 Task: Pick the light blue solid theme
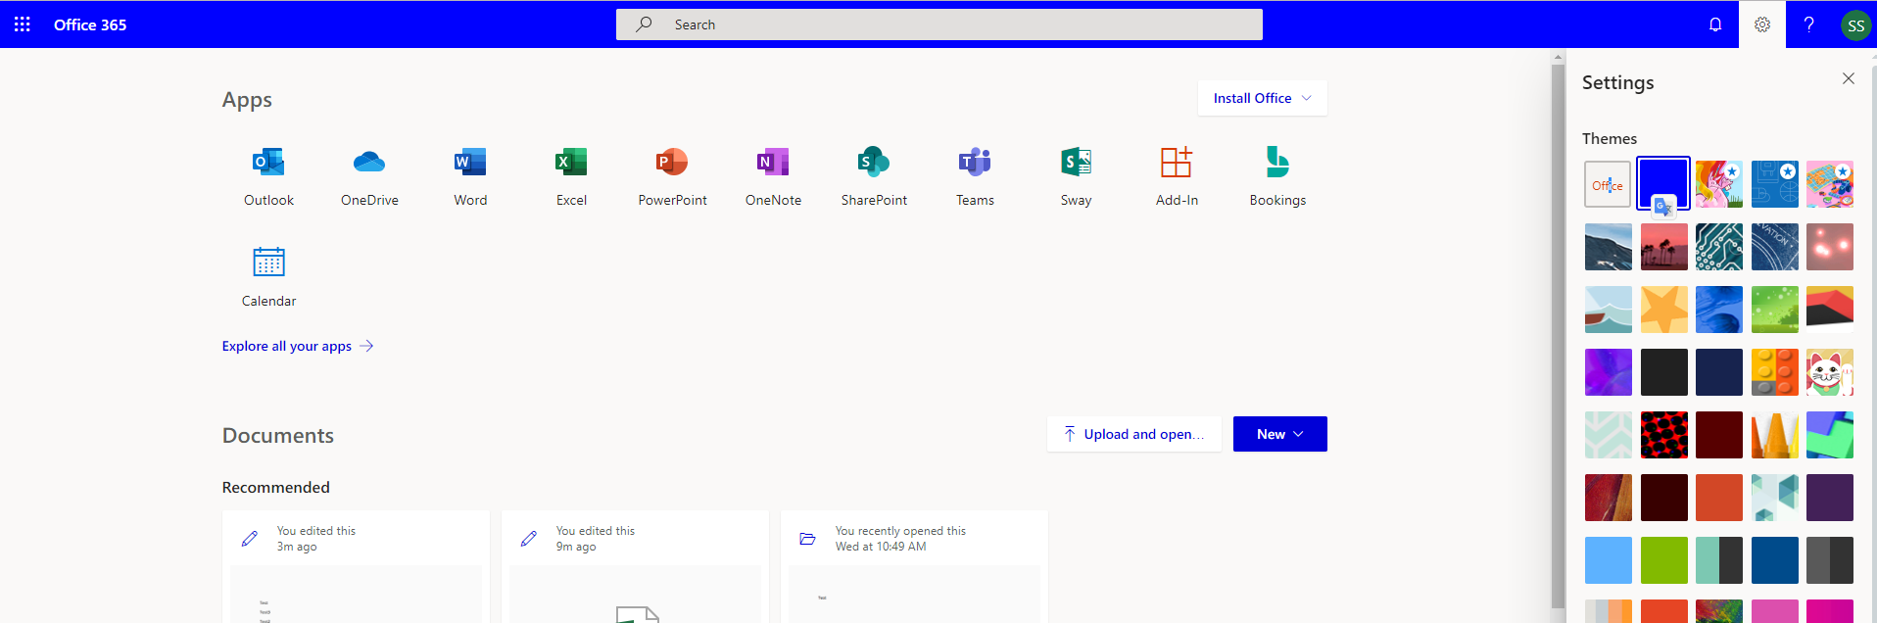tap(1608, 560)
